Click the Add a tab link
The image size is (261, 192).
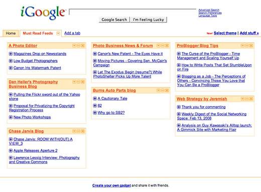(x=72, y=33)
